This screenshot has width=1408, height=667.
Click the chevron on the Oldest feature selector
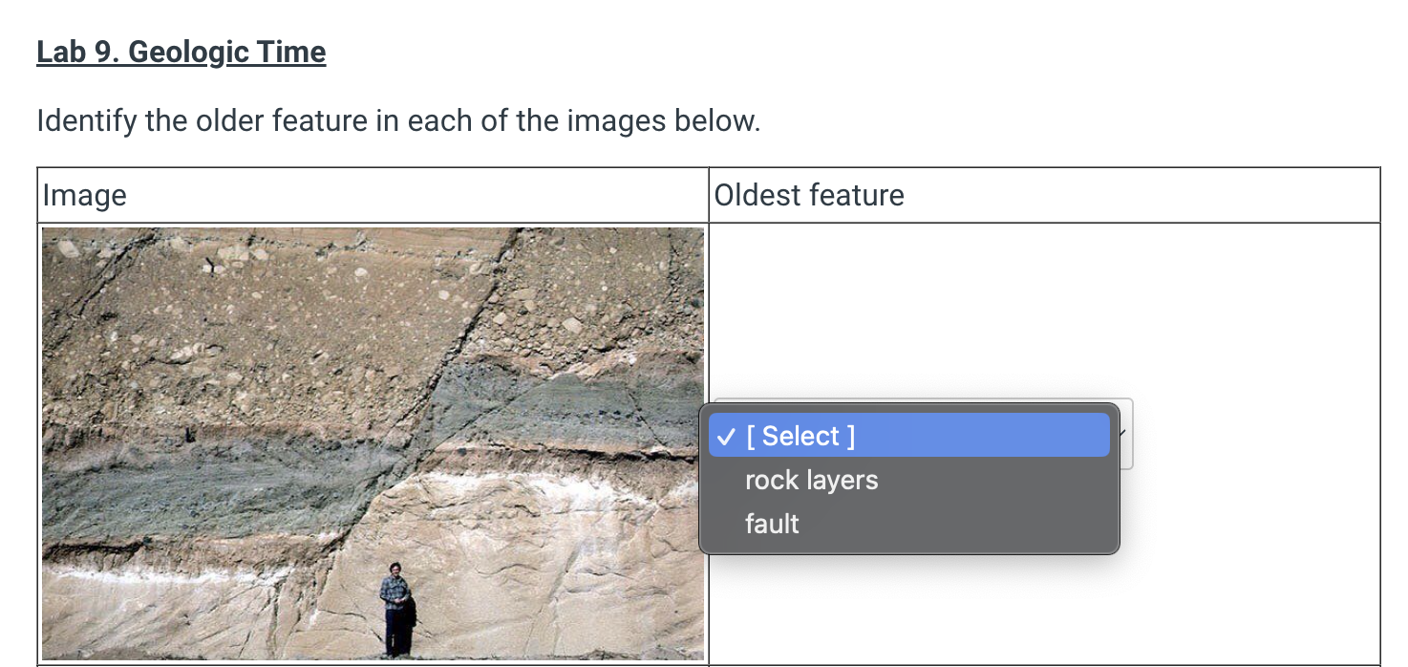click(1120, 433)
